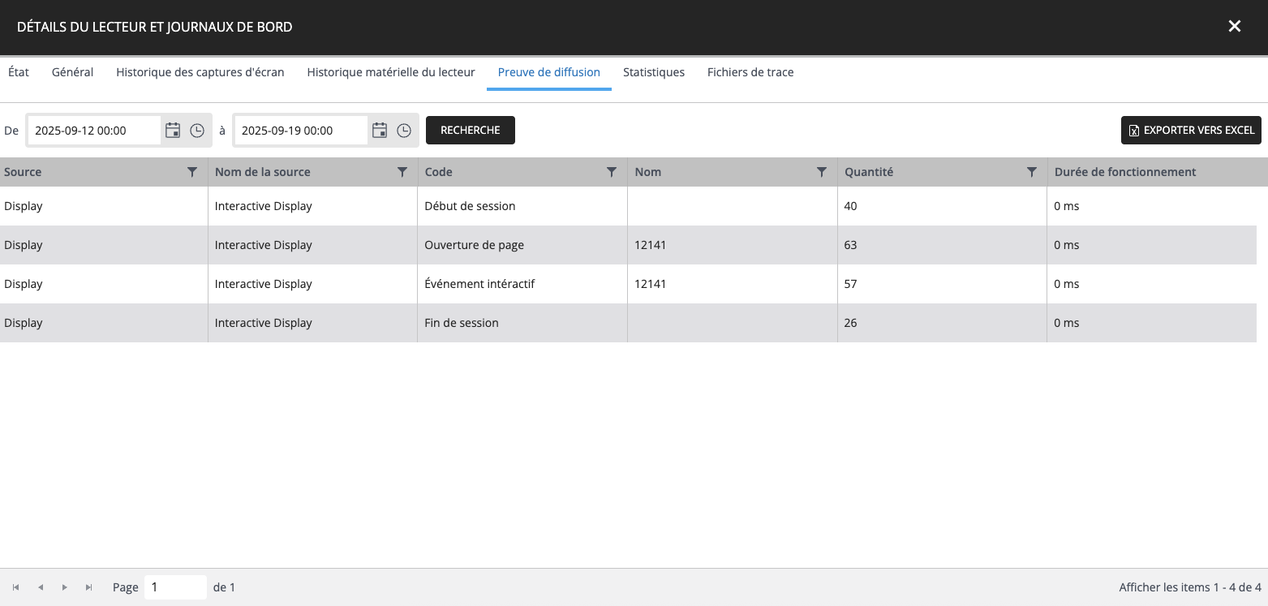This screenshot has height=606, width=1268.
Task: Open Historique des captures d'écran tab
Action: (200, 72)
